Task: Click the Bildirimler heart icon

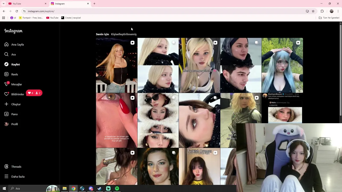Action: point(6,94)
